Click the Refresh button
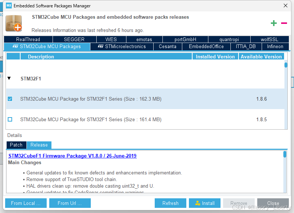Viewport: 294px width, 213px height. [x=171, y=203]
